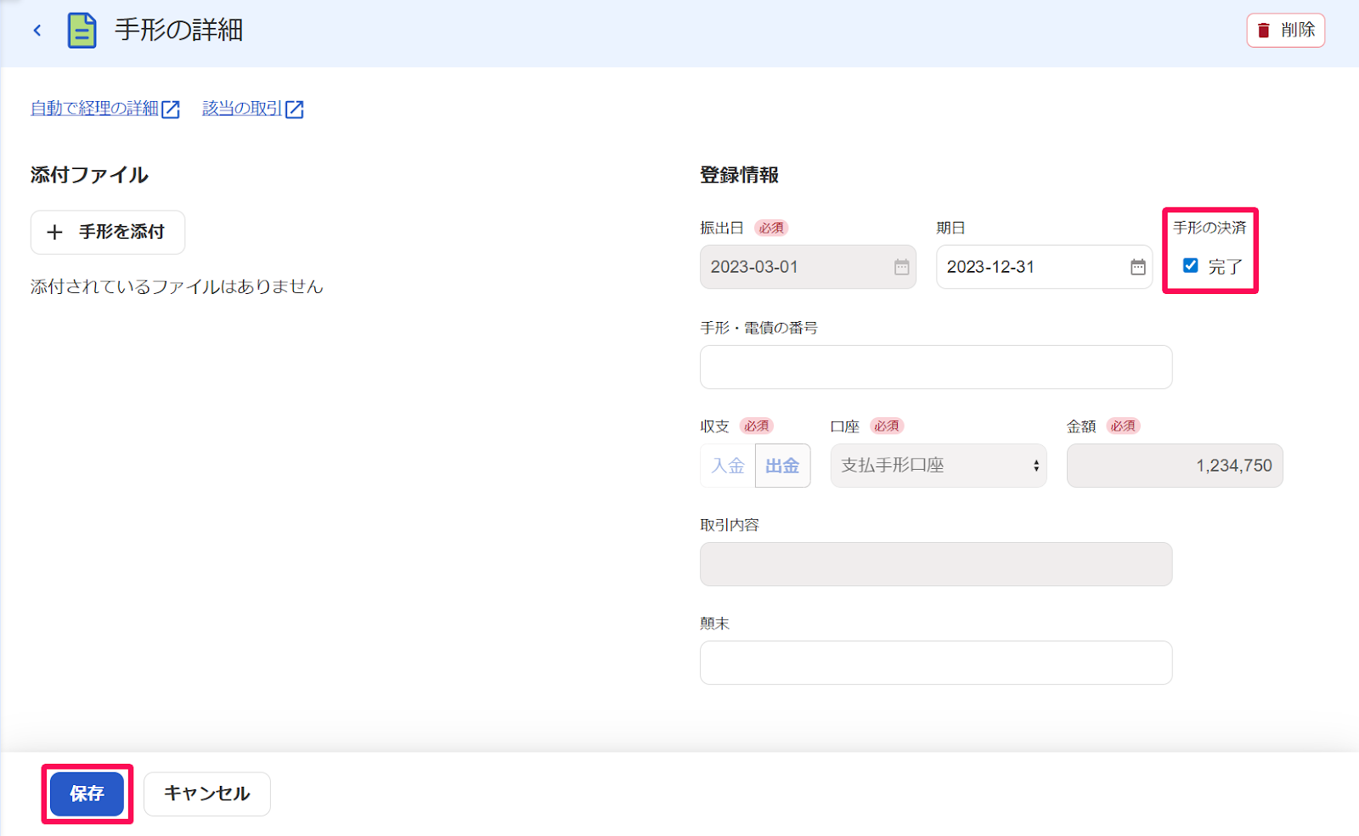Open 自動で経理の詳細 link

click(x=94, y=109)
